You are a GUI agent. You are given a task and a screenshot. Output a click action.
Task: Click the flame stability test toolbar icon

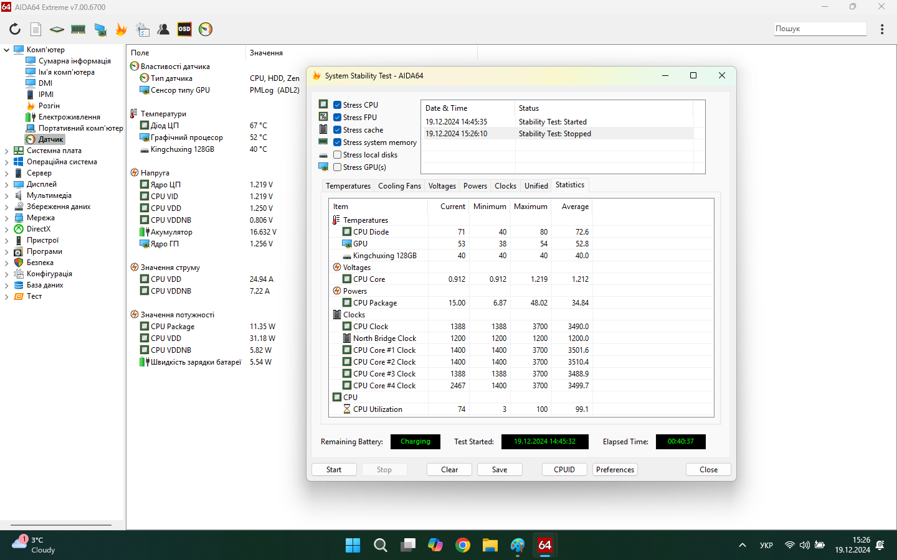click(x=121, y=29)
